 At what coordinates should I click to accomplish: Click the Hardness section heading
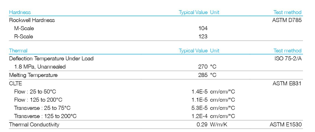(20, 12)
